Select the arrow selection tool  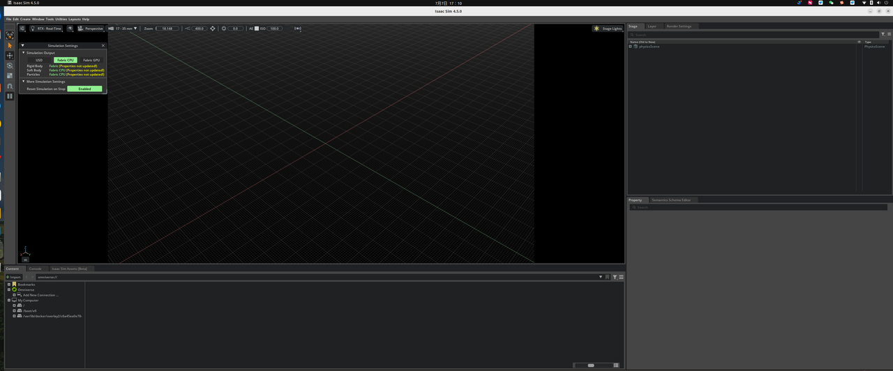[x=10, y=45]
